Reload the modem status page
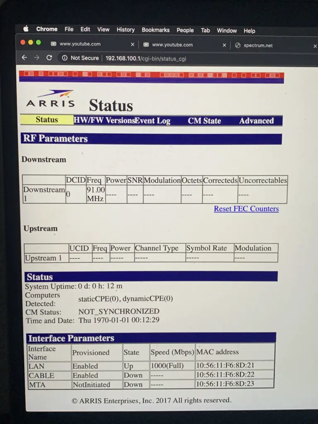The width and height of the screenshot is (318, 424). [49, 58]
